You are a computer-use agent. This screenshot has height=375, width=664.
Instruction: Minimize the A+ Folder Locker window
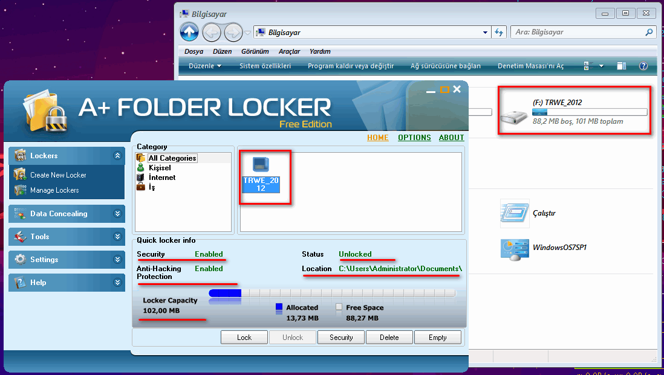tap(431, 91)
